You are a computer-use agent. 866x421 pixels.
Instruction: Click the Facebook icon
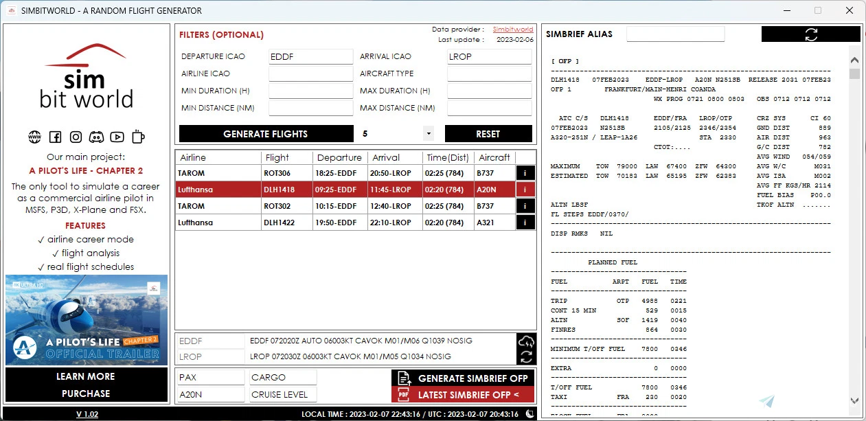[x=55, y=137]
